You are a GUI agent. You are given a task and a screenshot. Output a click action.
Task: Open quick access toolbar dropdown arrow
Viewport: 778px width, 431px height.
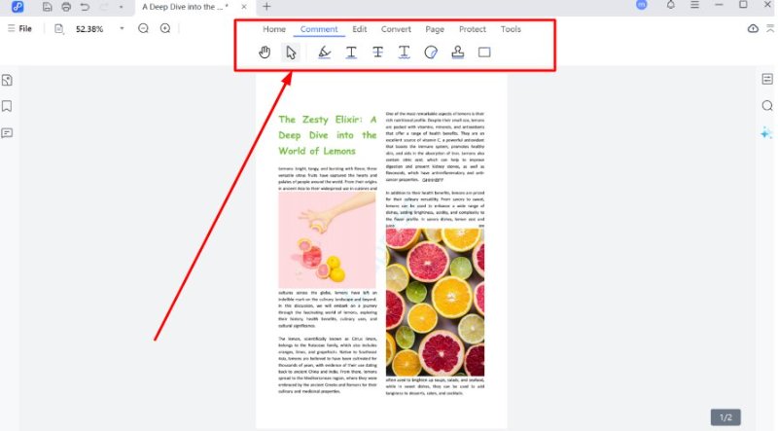pyautogui.click(x=121, y=7)
